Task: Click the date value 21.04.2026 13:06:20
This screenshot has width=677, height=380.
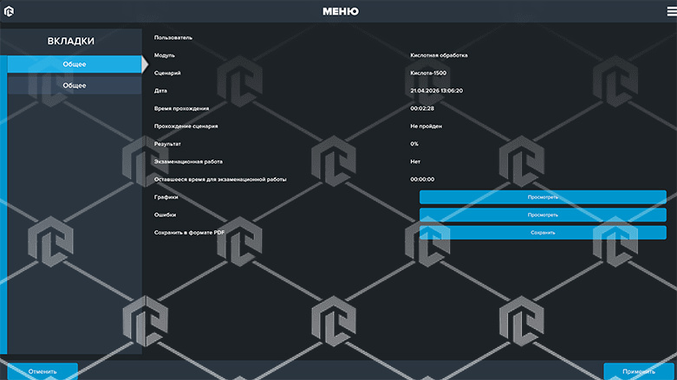Action: coord(436,91)
